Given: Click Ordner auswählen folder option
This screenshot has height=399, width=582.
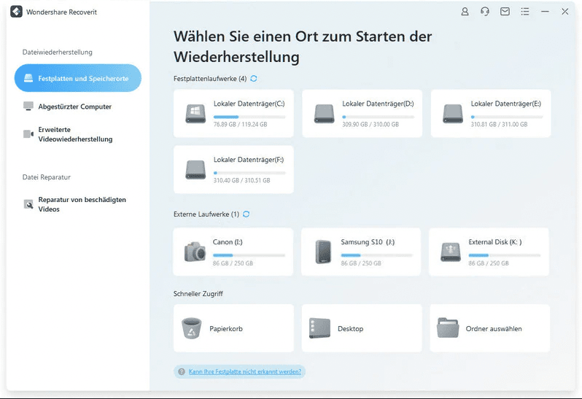Looking at the screenshot, I should click(x=489, y=328).
